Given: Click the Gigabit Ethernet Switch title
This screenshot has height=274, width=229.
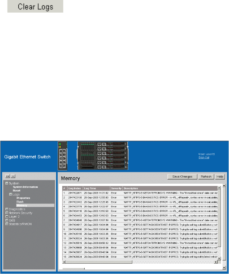Looking at the screenshot, I should tap(27, 157).
